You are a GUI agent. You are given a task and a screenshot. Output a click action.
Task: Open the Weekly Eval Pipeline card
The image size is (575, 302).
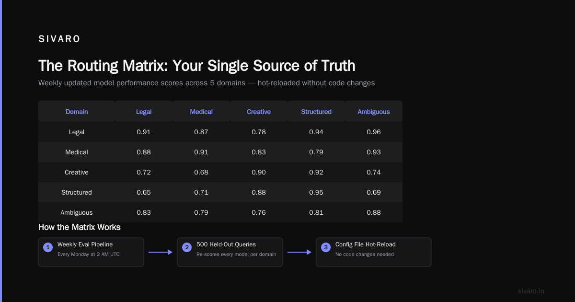[x=91, y=252]
